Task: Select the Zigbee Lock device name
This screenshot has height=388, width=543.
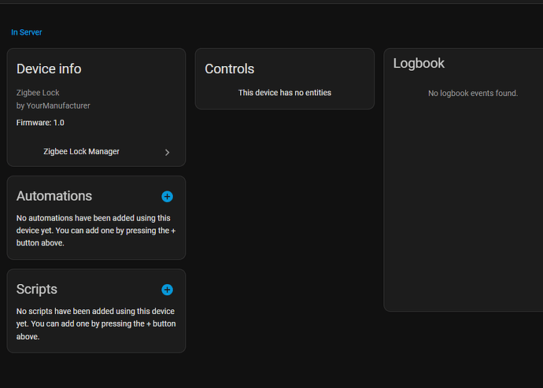Action: click(38, 93)
